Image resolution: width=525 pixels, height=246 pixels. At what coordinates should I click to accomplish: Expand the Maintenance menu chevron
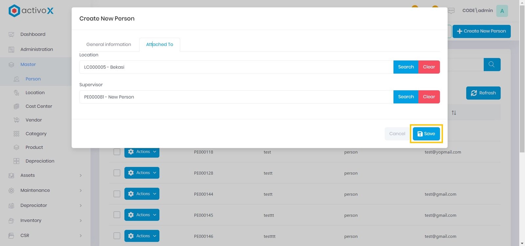tap(81, 190)
